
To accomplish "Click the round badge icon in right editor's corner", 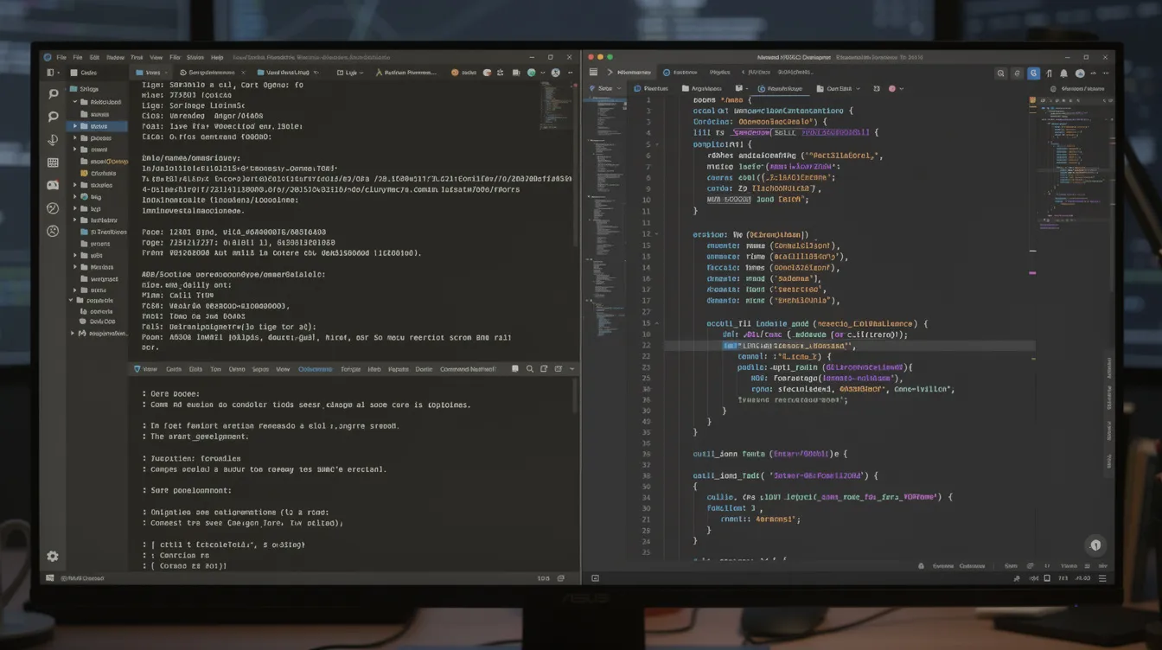I will pos(1095,545).
